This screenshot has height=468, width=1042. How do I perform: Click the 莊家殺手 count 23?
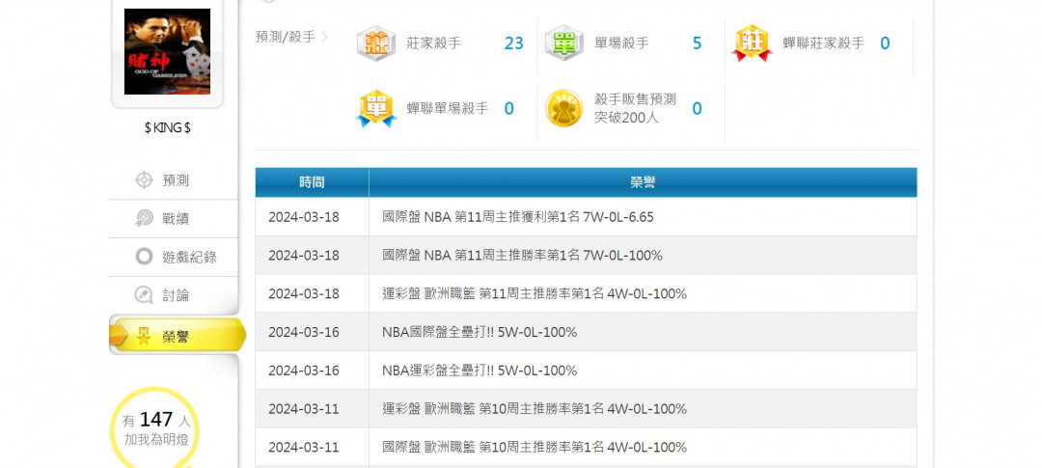pos(513,43)
